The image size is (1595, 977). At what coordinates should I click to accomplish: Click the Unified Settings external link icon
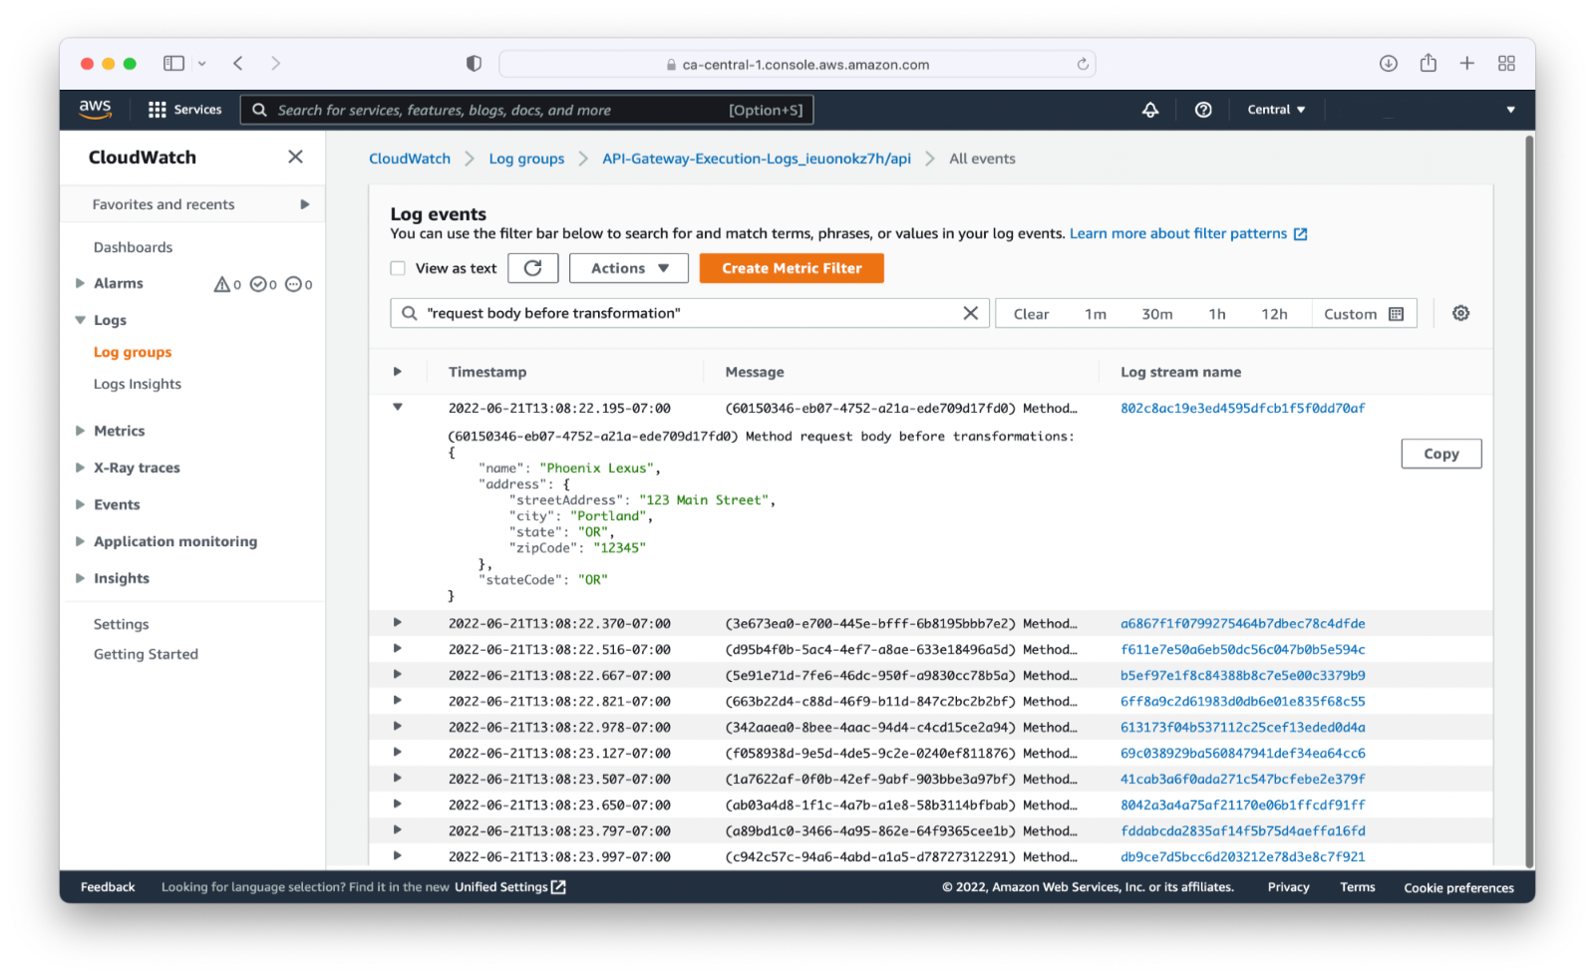558,887
